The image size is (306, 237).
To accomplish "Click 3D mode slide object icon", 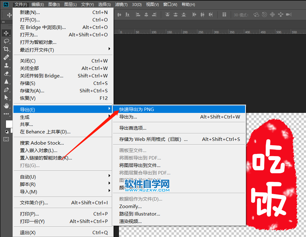I will click(281, 15).
